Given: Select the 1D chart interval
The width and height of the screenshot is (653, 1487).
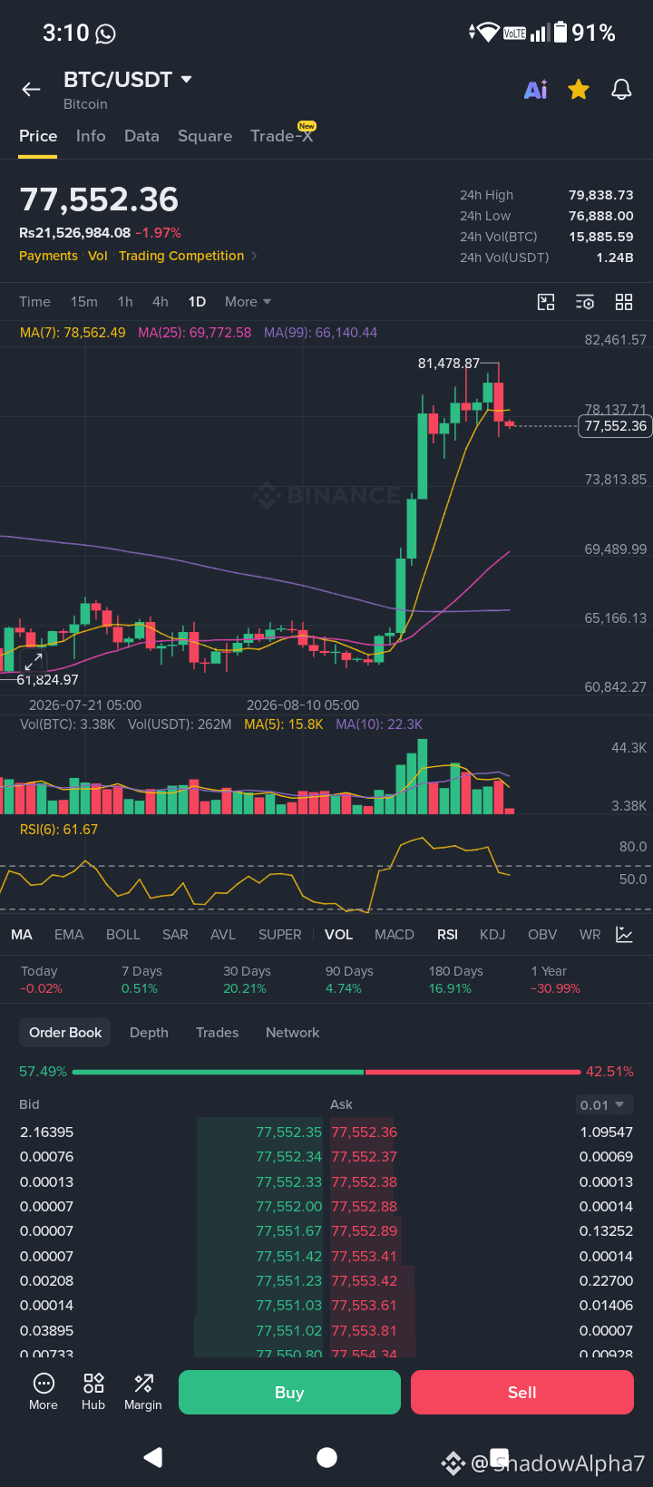Looking at the screenshot, I should [197, 302].
